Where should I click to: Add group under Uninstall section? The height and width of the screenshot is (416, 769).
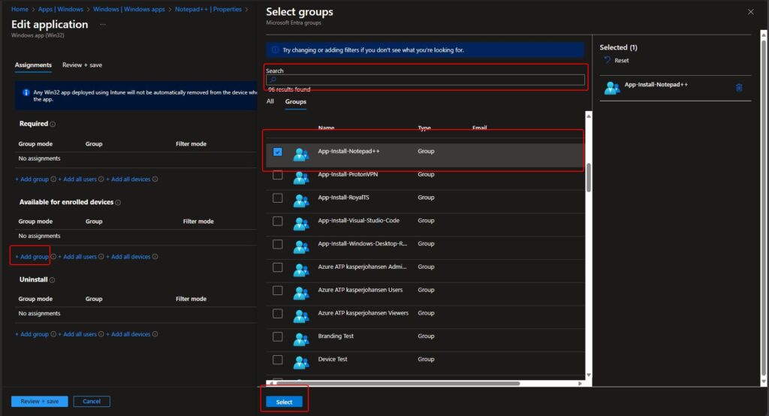(x=32, y=334)
